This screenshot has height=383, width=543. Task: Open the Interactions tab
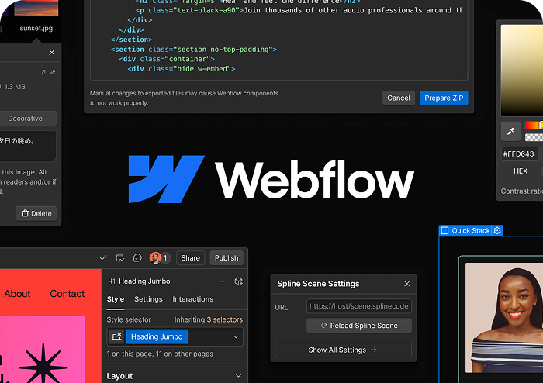coord(193,299)
